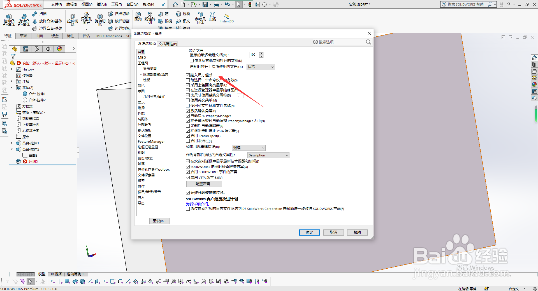Switch to the 文档属性(D) tab

pyautogui.click(x=167, y=44)
